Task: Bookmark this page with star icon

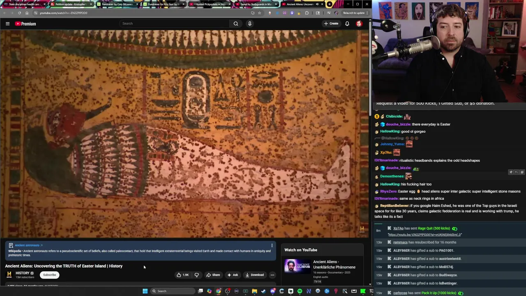Action: (x=259, y=13)
